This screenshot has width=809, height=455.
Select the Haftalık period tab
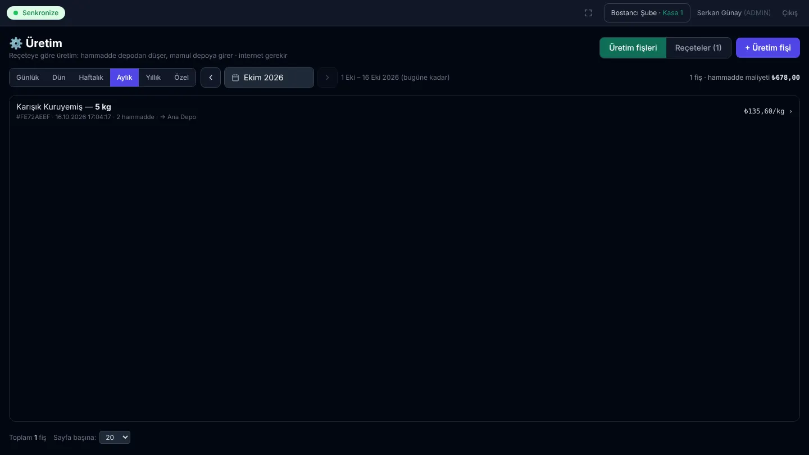tap(91, 78)
